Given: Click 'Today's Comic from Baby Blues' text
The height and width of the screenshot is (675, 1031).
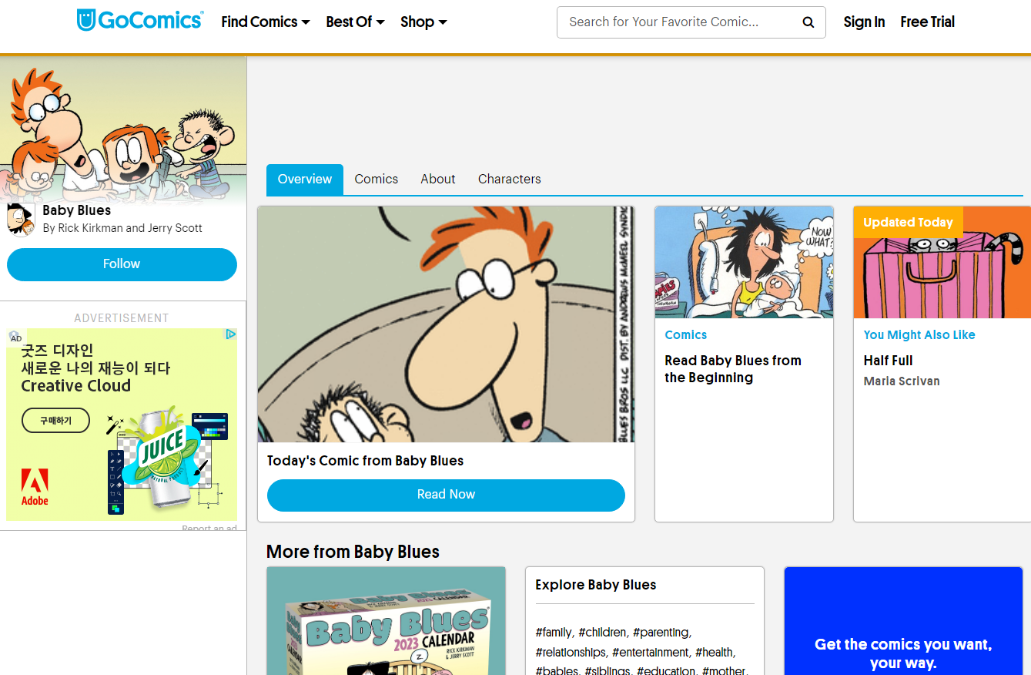Looking at the screenshot, I should pyautogui.click(x=365, y=461).
